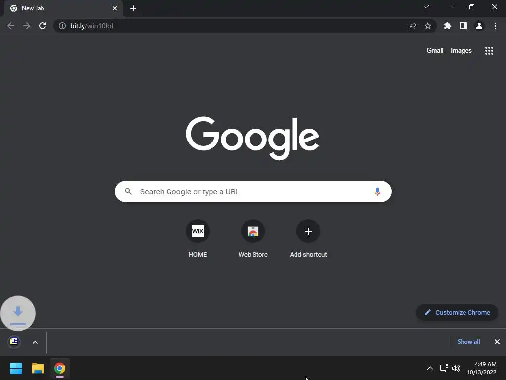The width and height of the screenshot is (506, 380).
Task: Open File Explorer from taskbar
Action: tap(38, 368)
